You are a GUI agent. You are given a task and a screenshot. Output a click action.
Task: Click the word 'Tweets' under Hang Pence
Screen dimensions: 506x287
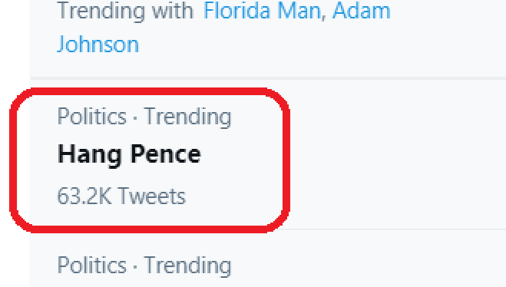[152, 196]
